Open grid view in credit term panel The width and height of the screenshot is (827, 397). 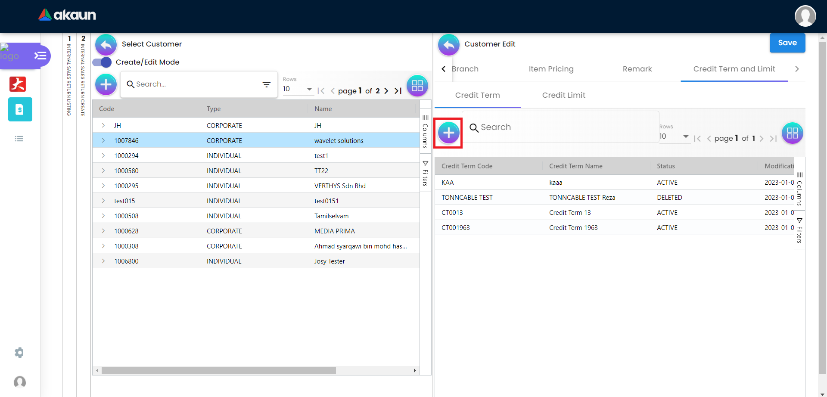(x=792, y=133)
